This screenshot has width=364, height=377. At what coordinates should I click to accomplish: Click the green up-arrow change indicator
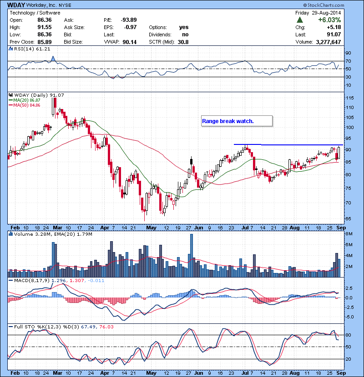299,20
